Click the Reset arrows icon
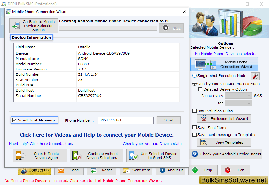269x185 pixels. click(x=94, y=170)
